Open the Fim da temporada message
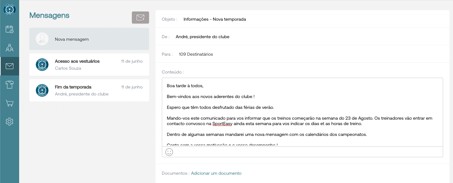The width and height of the screenshot is (453, 183). click(x=89, y=90)
